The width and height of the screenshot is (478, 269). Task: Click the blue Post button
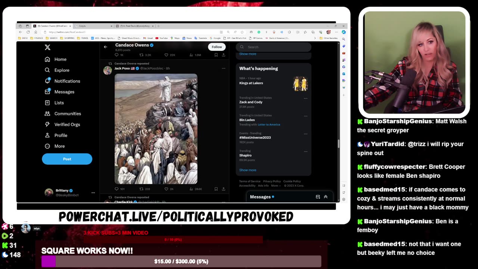(67, 159)
